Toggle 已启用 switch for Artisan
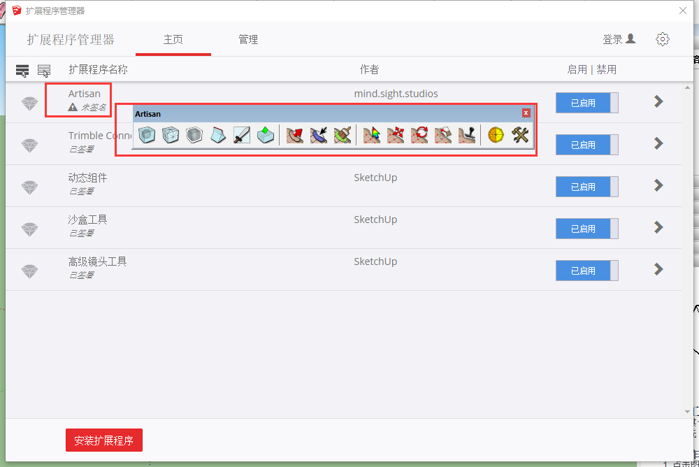This screenshot has width=699, height=467. pos(586,103)
